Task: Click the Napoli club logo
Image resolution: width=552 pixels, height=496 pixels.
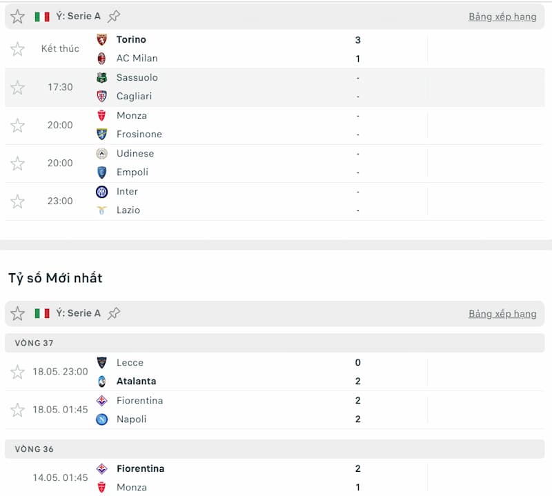Action: click(x=102, y=419)
